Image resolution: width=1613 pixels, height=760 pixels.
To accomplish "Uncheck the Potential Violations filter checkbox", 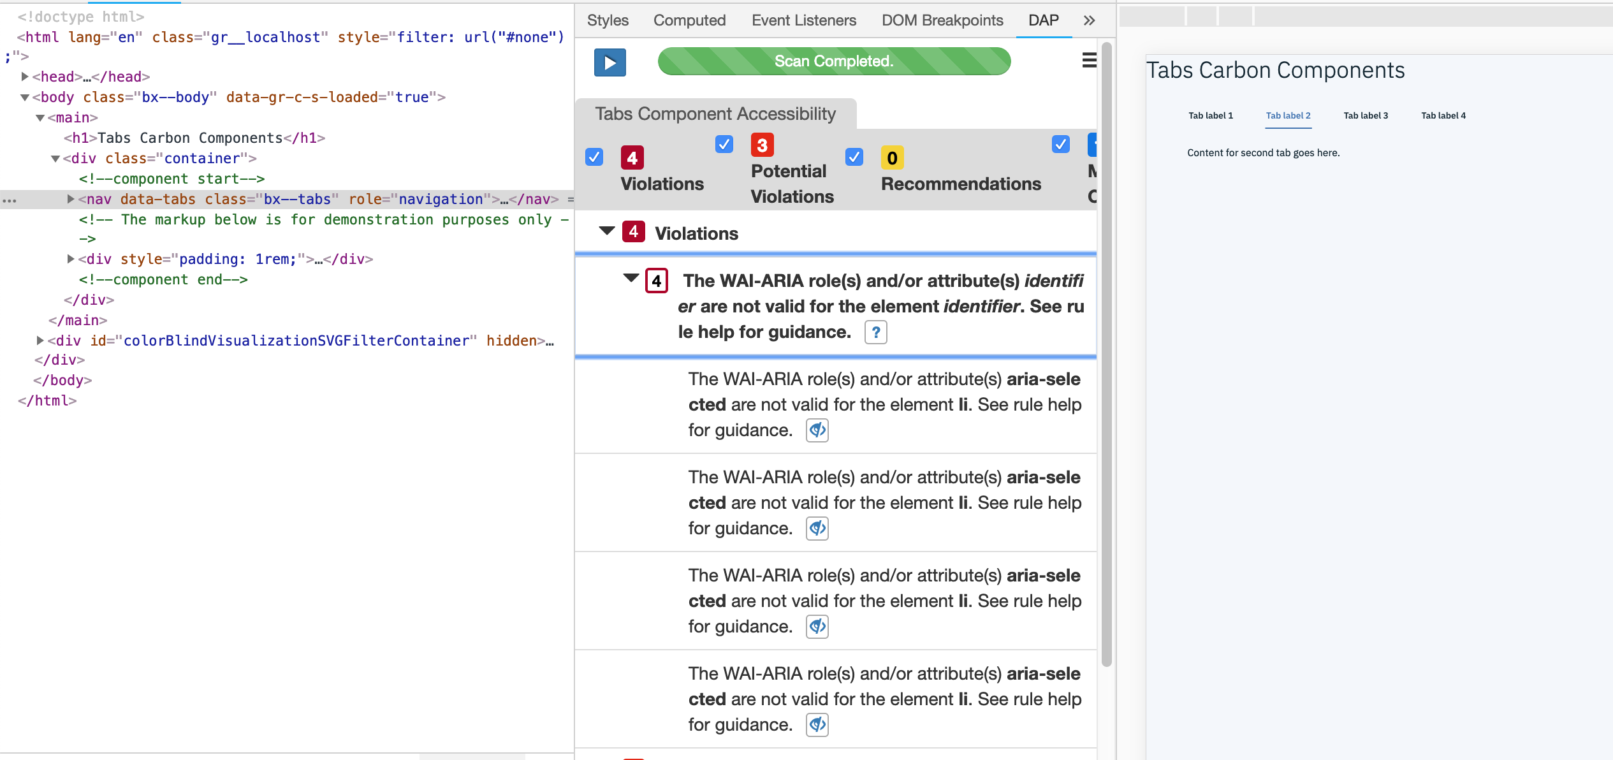I will (x=724, y=144).
